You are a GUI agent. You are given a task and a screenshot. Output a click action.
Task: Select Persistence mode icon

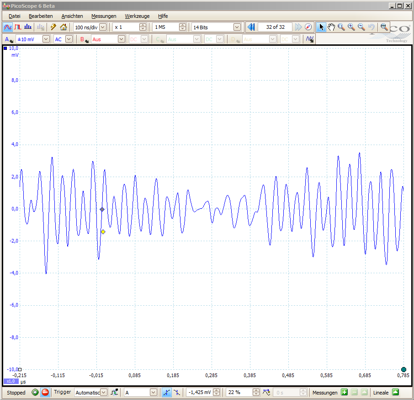click(18, 27)
